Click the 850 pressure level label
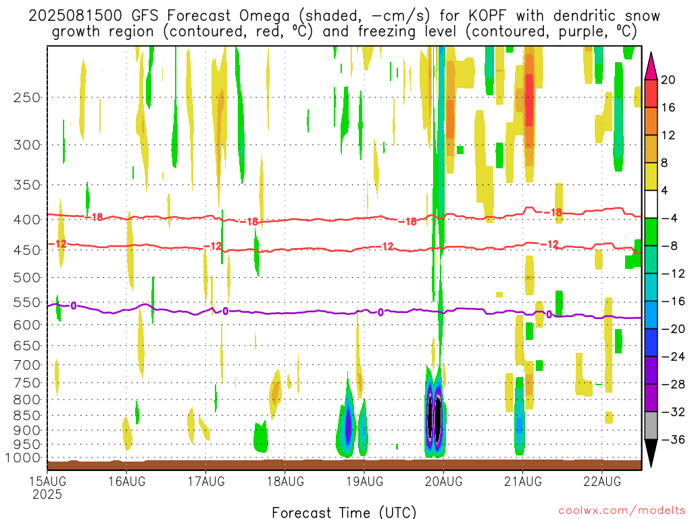Image resolution: width=692 pixels, height=519 pixels. 27,416
